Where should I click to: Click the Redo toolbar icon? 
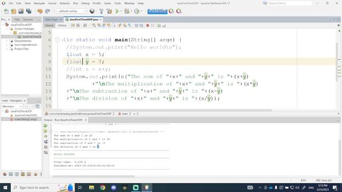coord(48,11)
